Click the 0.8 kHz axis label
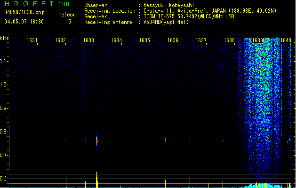Screen dimensions: 296x188 (x=4, y=132)
